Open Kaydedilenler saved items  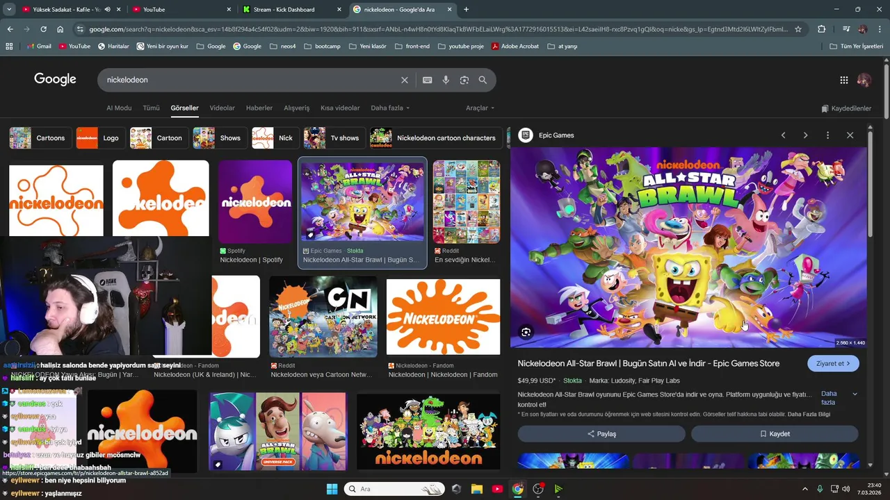[x=846, y=108]
